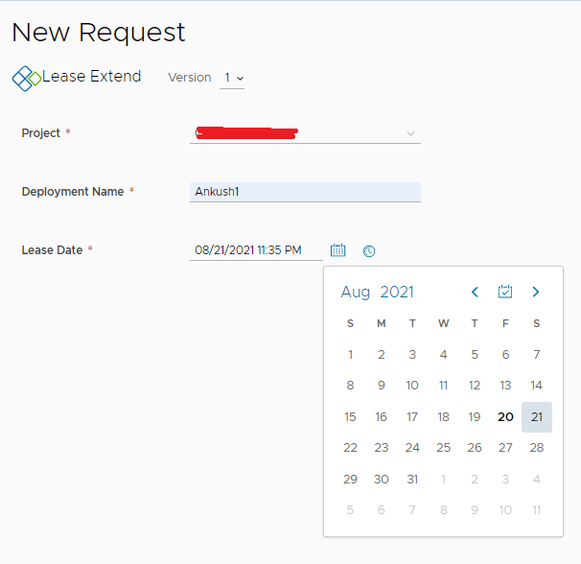Image resolution: width=581 pixels, height=564 pixels.
Task: Jump to today using calendar icon
Action: click(x=505, y=292)
